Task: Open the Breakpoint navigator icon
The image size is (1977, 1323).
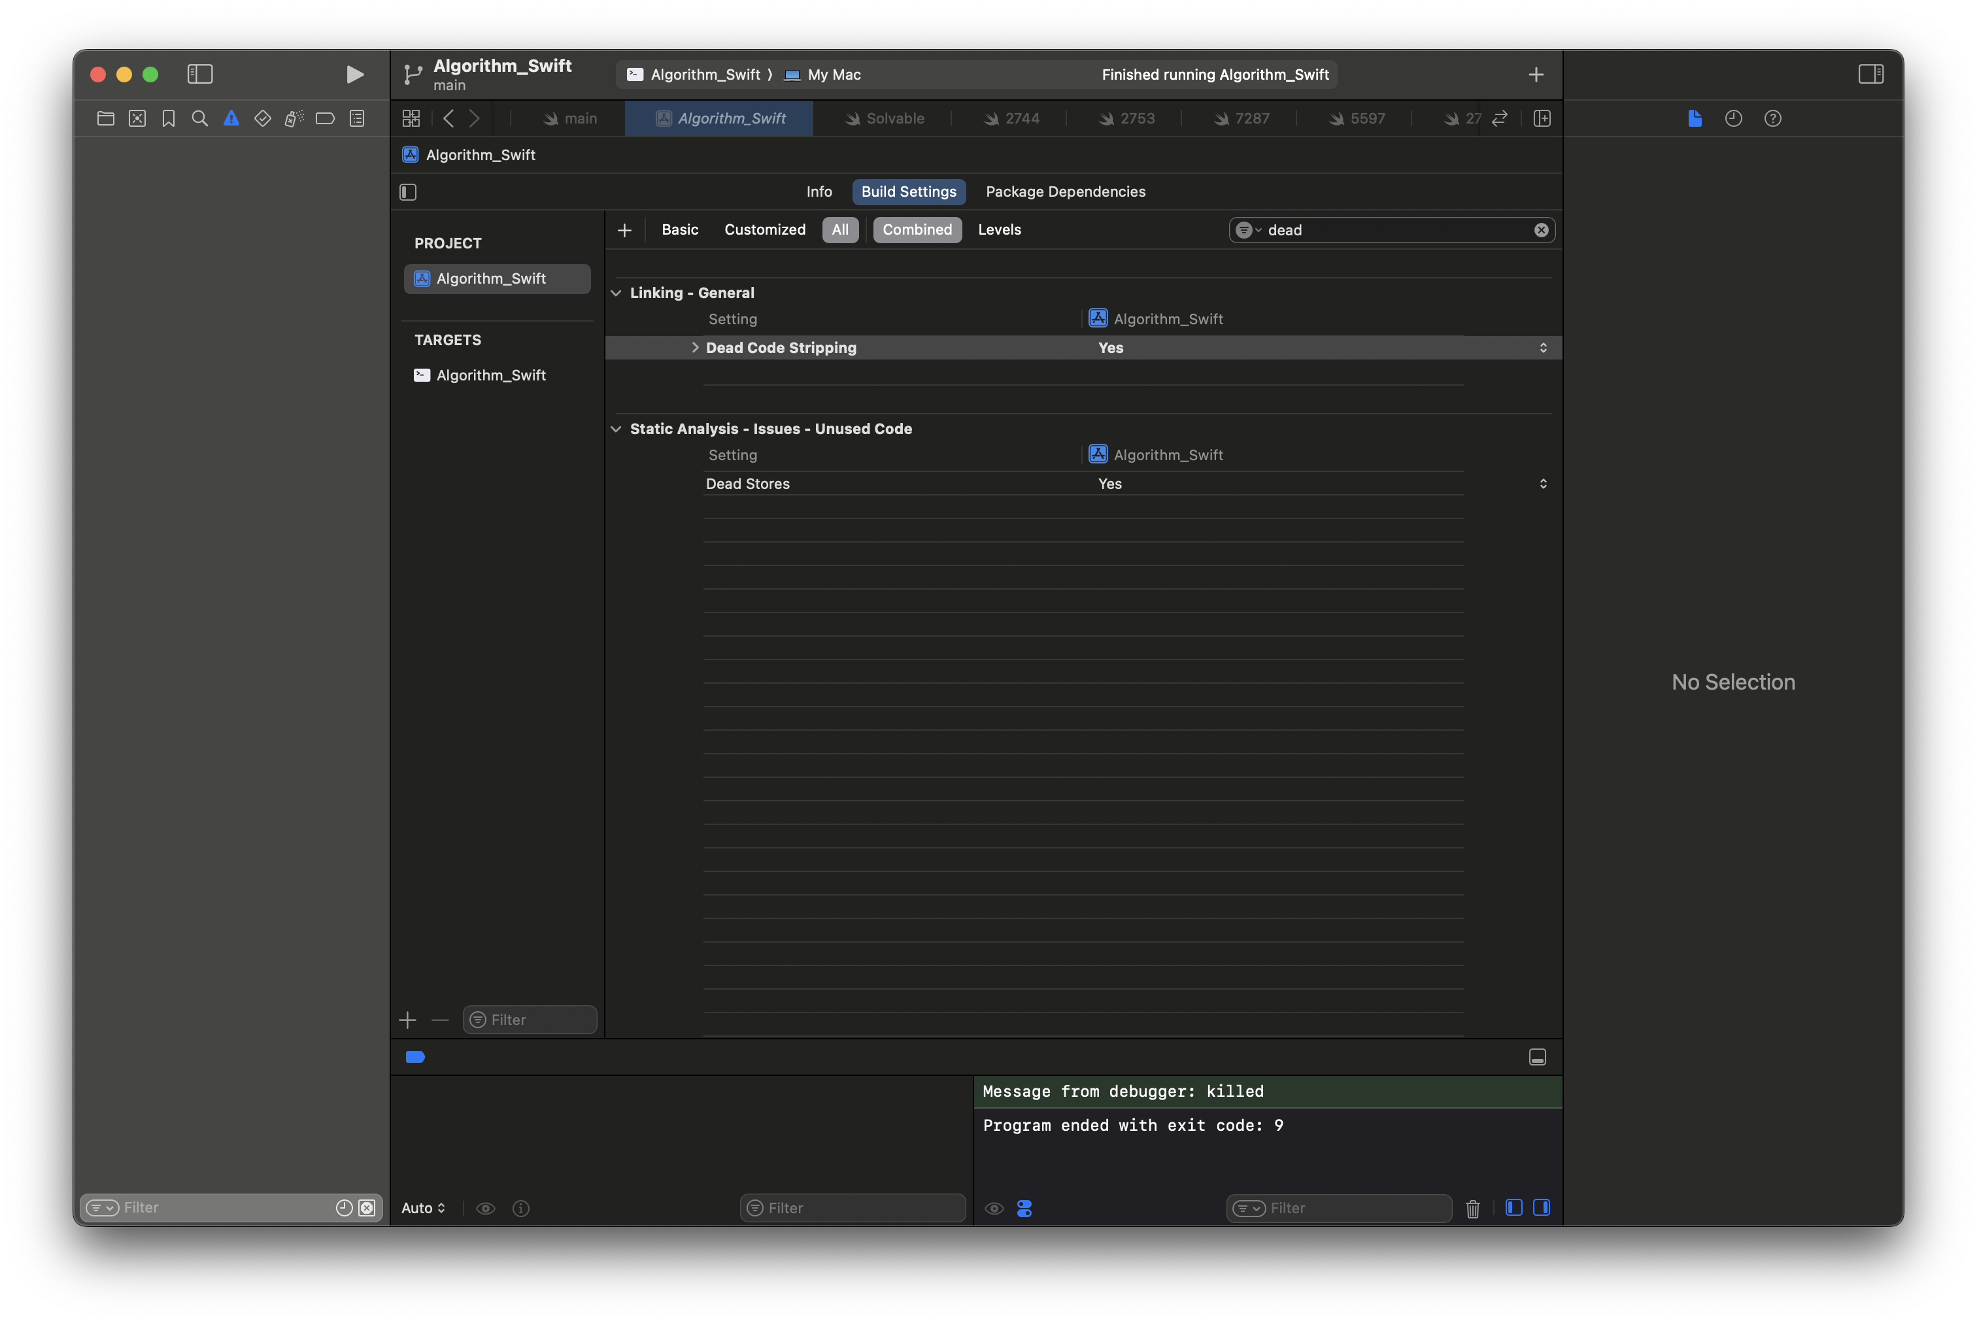Action: (325, 119)
